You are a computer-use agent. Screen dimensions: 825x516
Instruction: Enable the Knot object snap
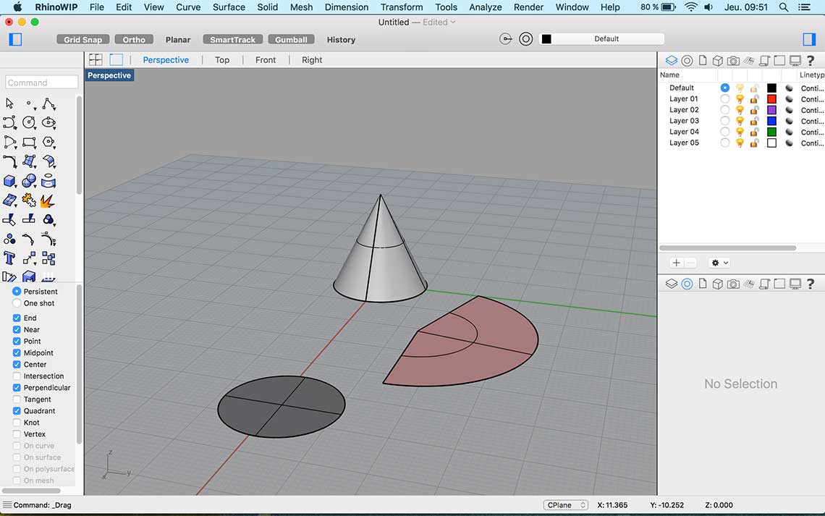(17, 423)
